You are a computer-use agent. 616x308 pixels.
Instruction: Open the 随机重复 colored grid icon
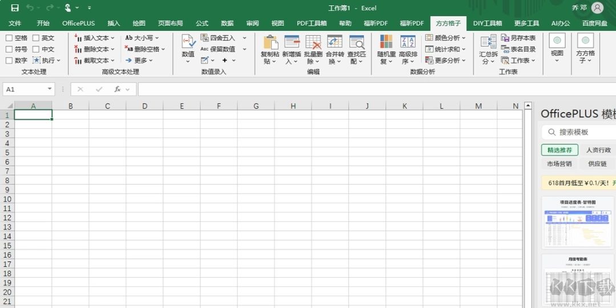click(x=386, y=41)
